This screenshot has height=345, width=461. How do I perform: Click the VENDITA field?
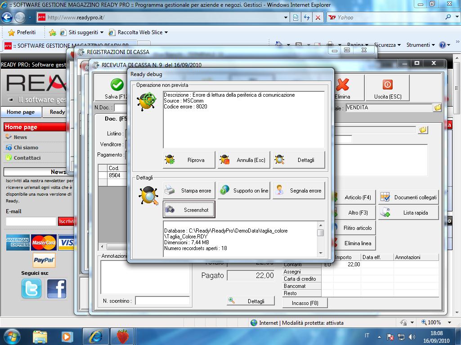click(x=389, y=108)
